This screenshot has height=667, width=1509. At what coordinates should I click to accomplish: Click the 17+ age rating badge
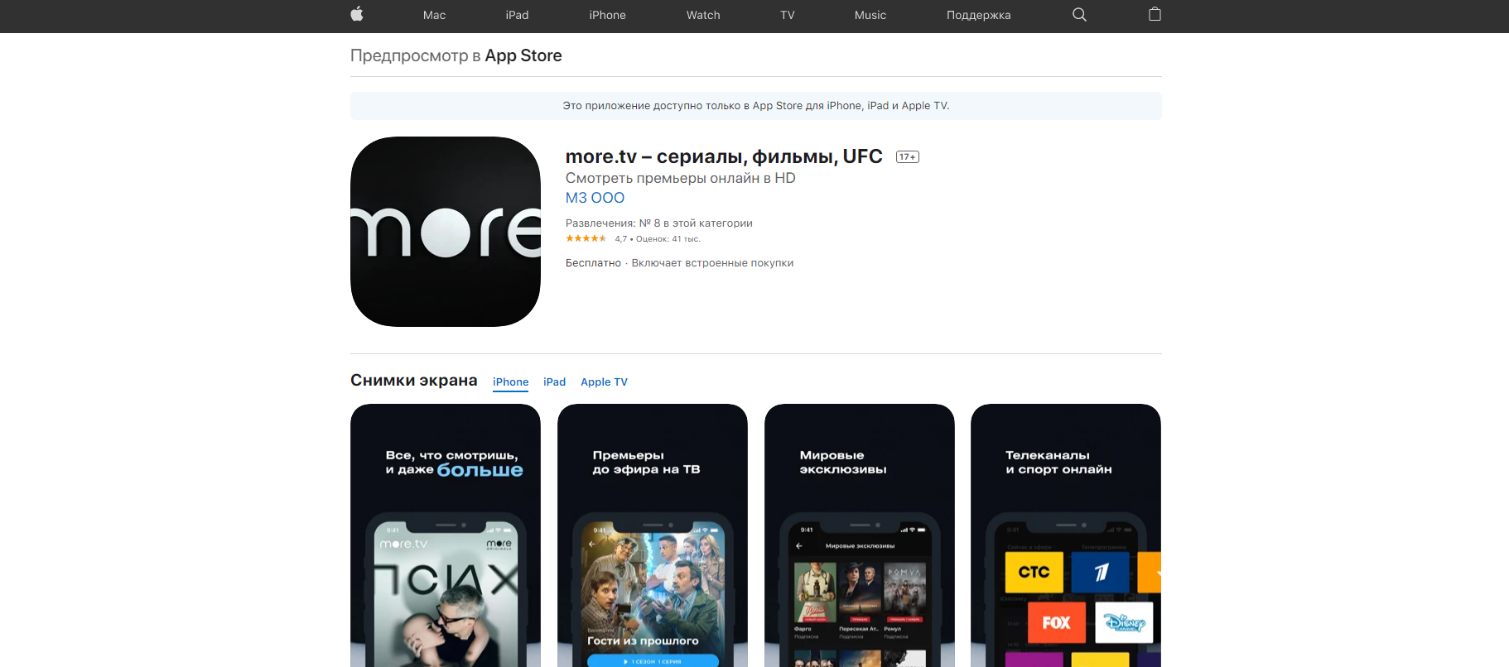pos(908,157)
